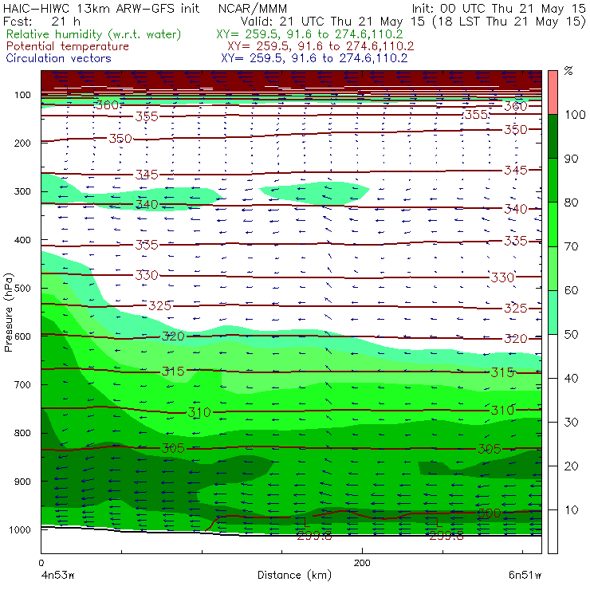This screenshot has height=590, width=590.
Task: Click the white 40–50% colorbar segment
Action: pos(553,356)
